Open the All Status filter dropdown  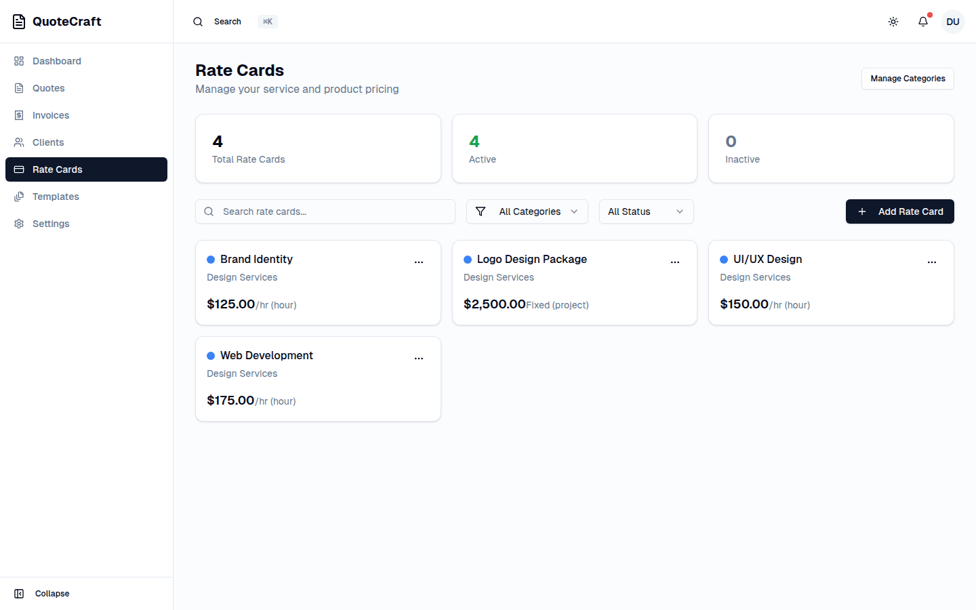(646, 211)
